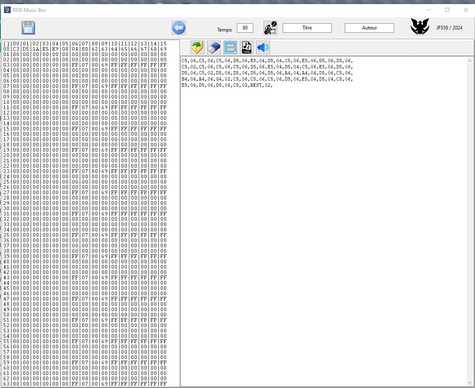Click the notes text area scrollbar up arrow
Screen dimensions: 475x388
[x=470, y=61]
